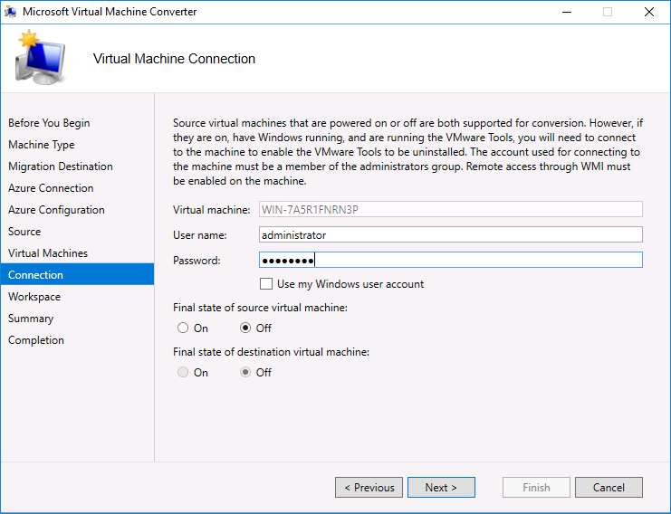The image size is (671, 514).
Task: Open the Migration Destination page
Action: pos(61,167)
